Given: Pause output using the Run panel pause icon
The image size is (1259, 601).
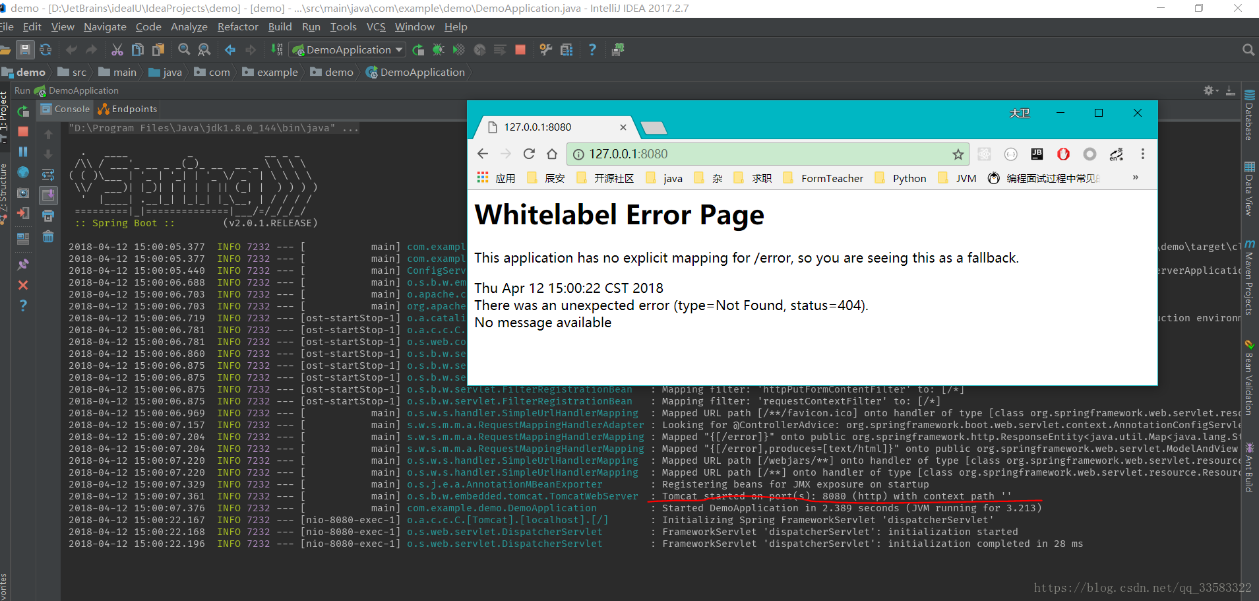Looking at the screenshot, I should pyautogui.click(x=23, y=152).
